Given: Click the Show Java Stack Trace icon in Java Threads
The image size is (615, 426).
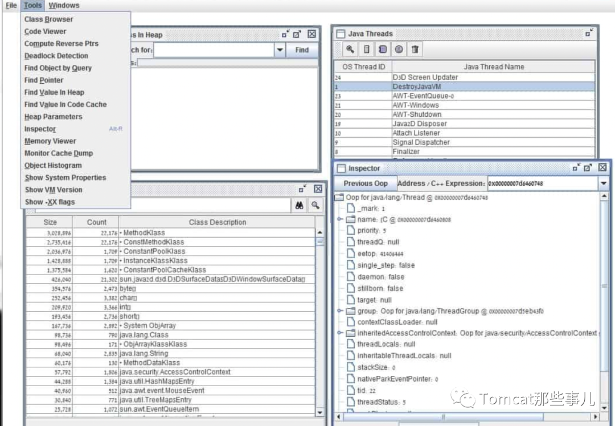Looking at the screenshot, I should click(383, 50).
